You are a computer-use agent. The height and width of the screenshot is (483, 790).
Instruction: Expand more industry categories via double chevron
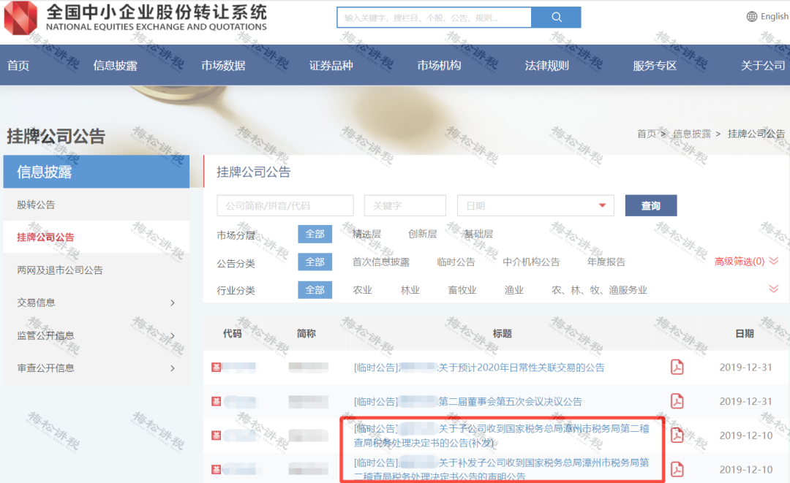tap(775, 287)
